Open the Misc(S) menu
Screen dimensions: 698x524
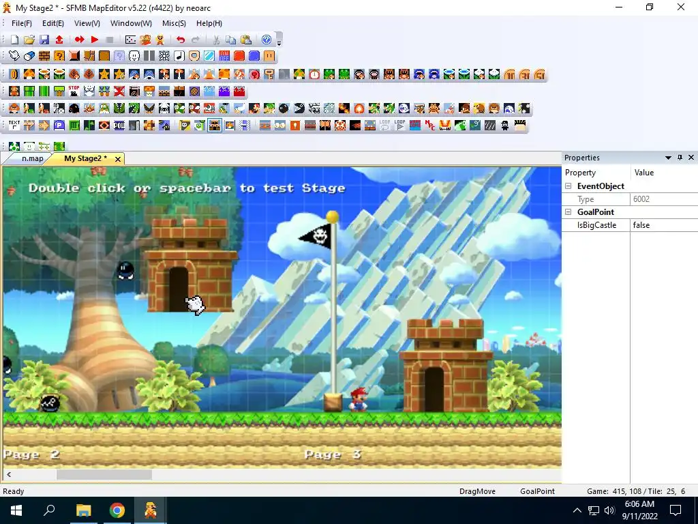174,23
